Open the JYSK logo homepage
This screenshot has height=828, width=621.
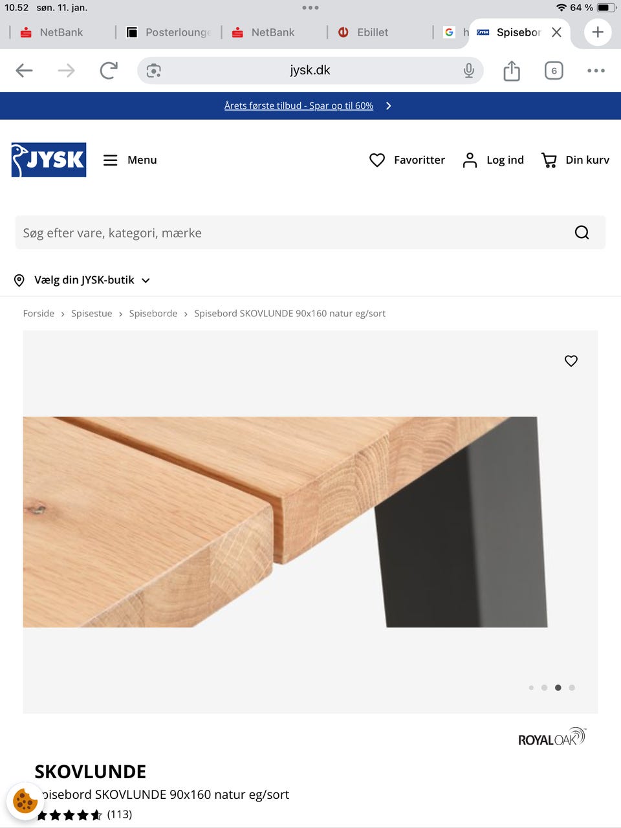click(49, 160)
